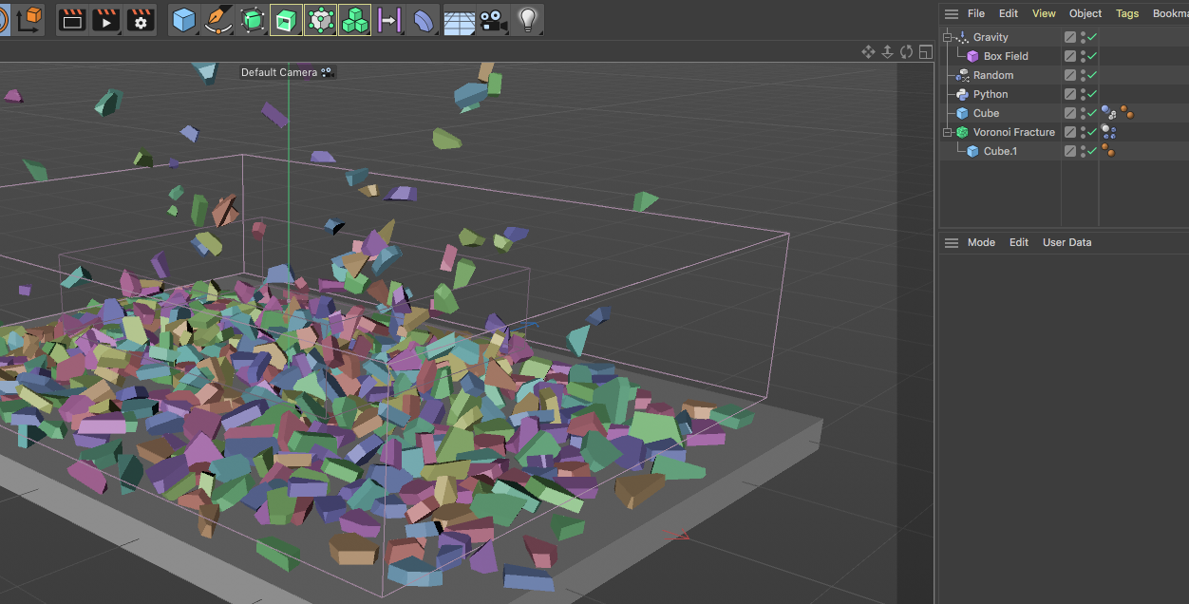Click the viewport dolly zoom icon
The width and height of the screenshot is (1189, 604).
click(887, 51)
